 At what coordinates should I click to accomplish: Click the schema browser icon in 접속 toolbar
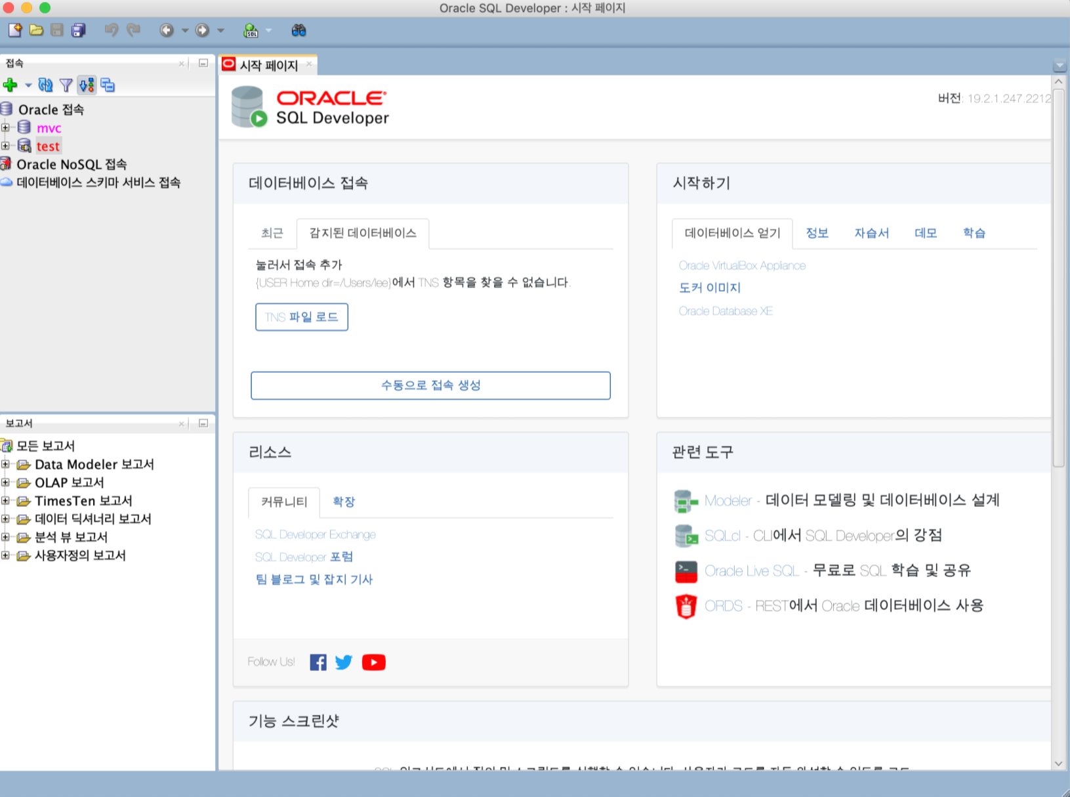click(108, 85)
